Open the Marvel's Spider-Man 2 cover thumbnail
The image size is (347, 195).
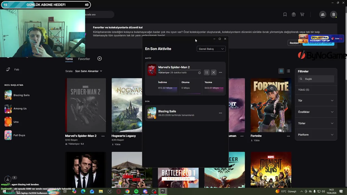pos(86,105)
